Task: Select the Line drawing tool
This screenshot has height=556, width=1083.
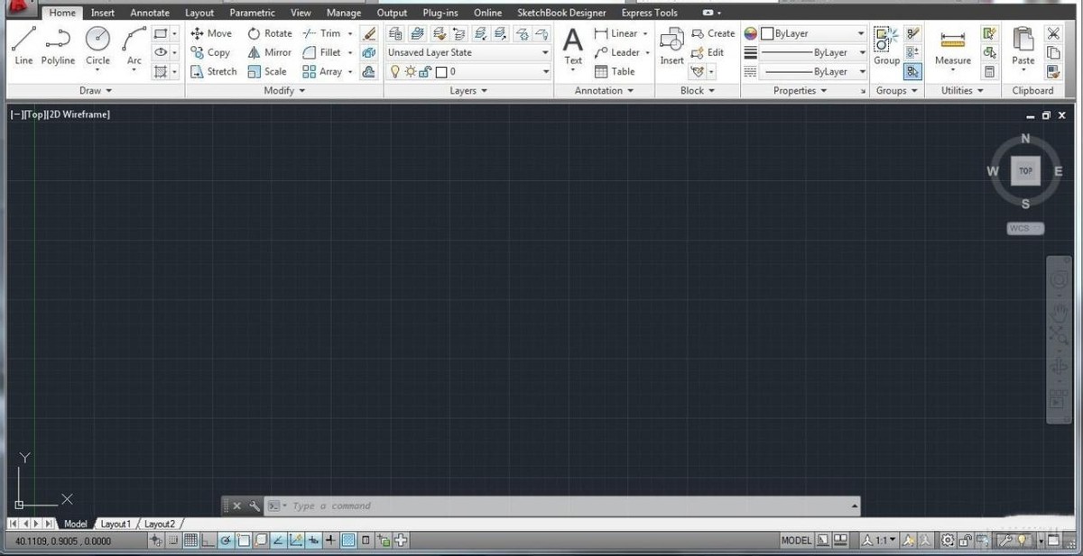Action: [x=23, y=45]
